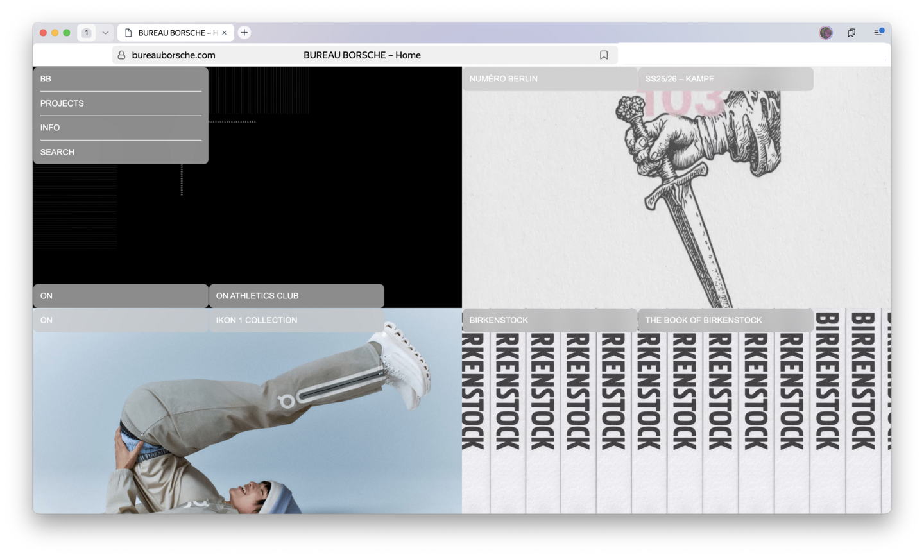Open the ON ATHLETICS CLUB project
This screenshot has height=557, width=924.
[x=296, y=296]
